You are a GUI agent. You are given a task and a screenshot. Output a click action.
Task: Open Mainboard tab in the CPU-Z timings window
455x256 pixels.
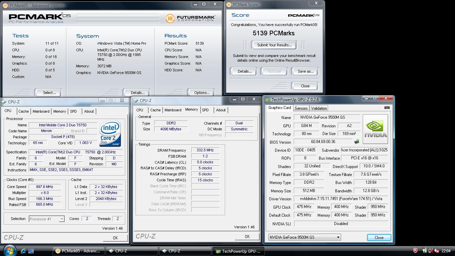tap(173, 110)
